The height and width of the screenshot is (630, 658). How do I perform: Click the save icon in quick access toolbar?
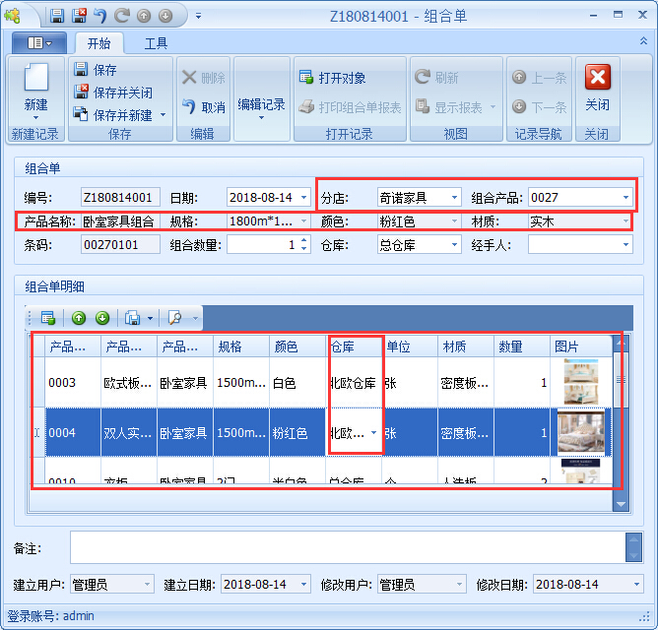tap(57, 16)
